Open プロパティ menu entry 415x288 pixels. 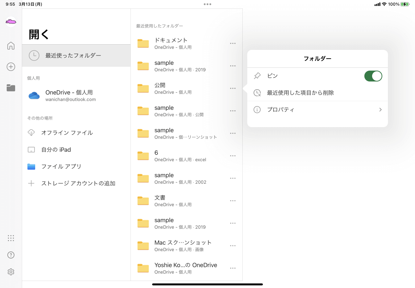pos(317,110)
